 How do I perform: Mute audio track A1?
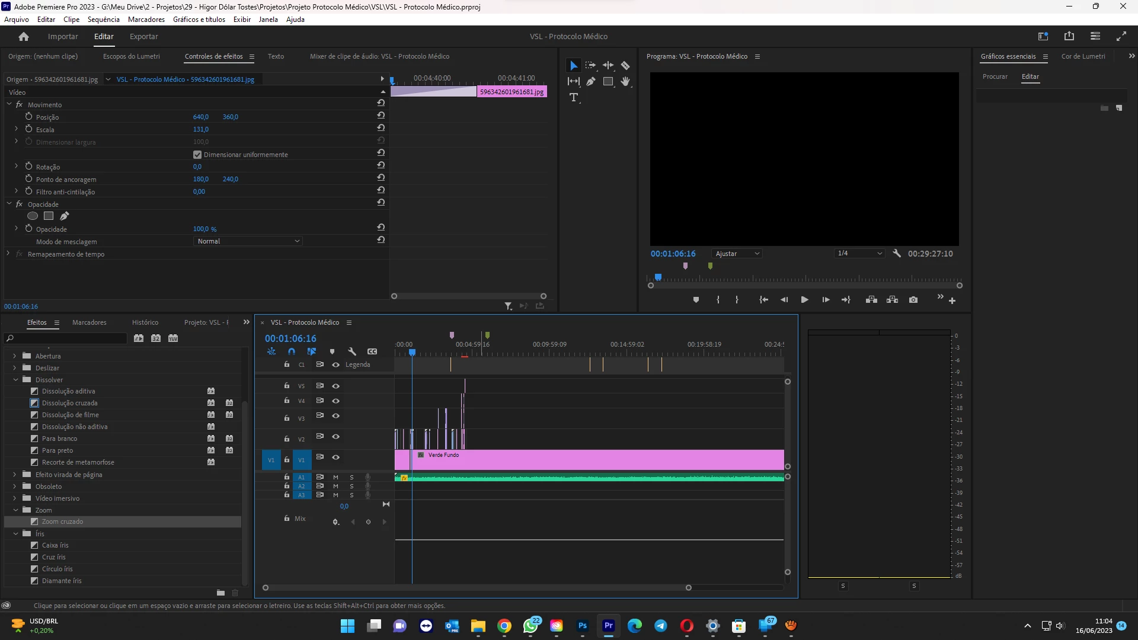click(335, 477)
